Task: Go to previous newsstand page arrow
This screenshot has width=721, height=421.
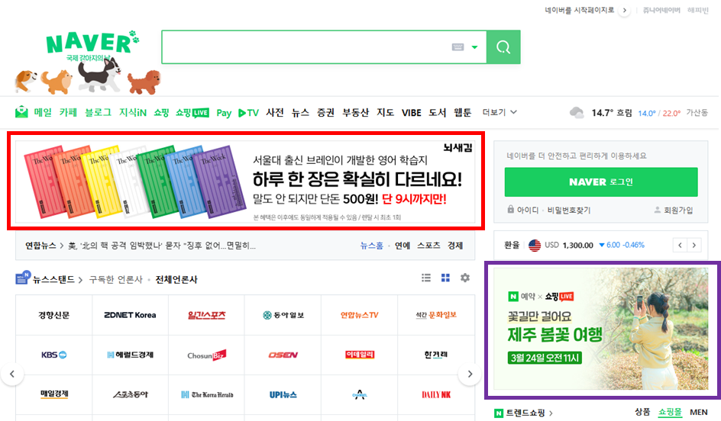Action: coord(12,374)
